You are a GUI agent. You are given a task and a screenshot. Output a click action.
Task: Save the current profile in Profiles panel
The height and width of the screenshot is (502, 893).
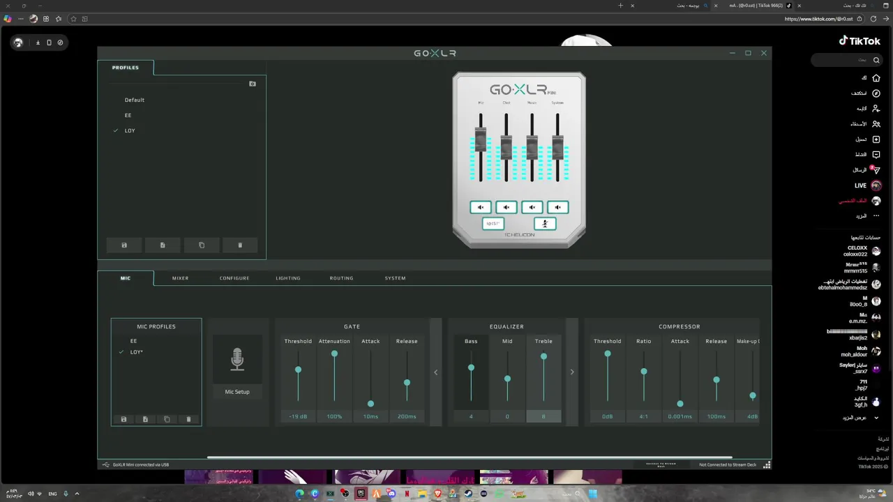pyautogui.click(x=124, y=245)
